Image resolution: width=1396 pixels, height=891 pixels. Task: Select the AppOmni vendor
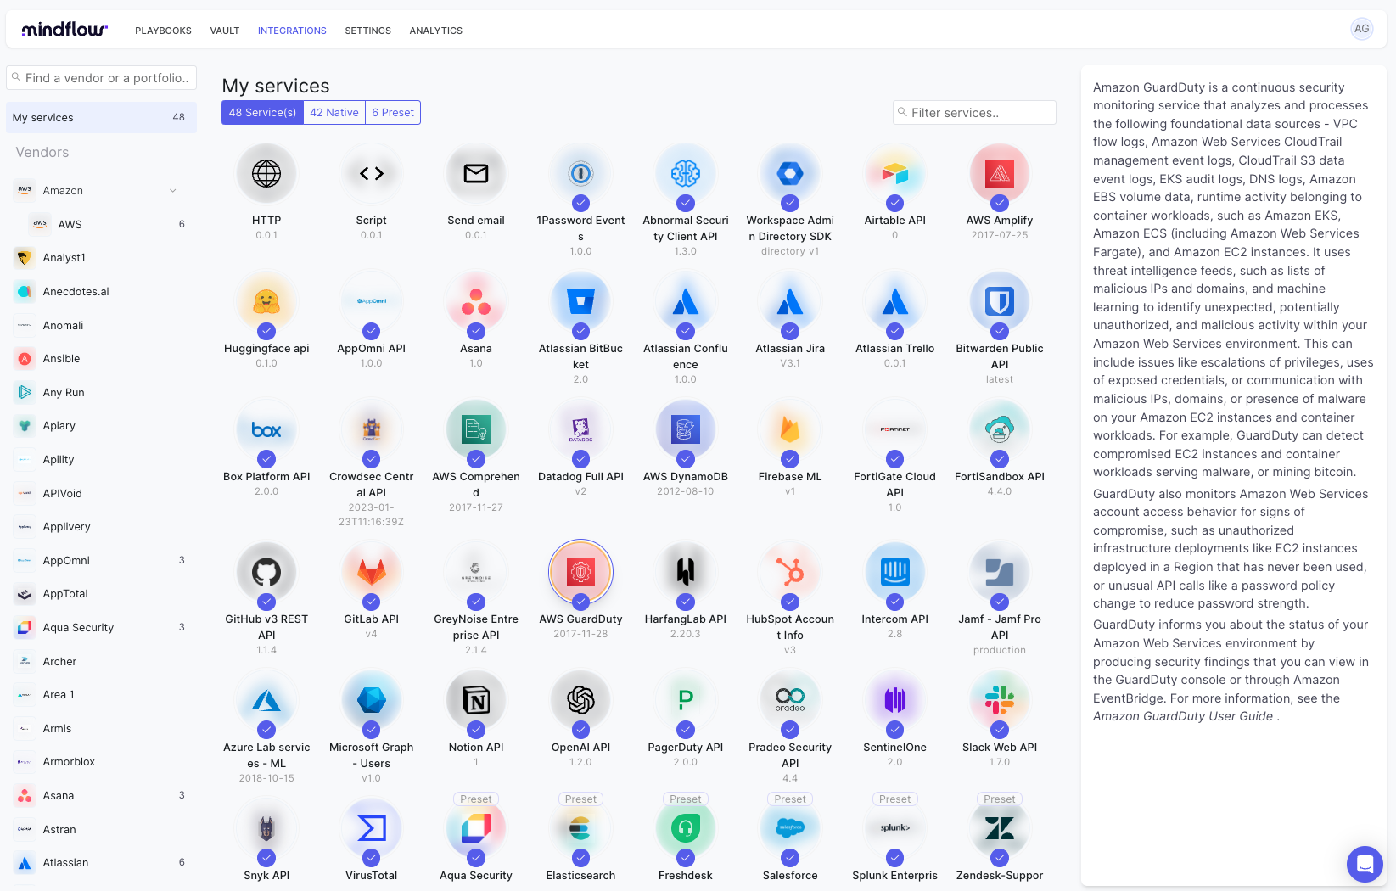101,560
